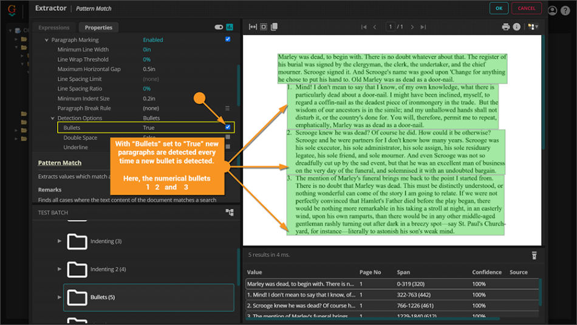Collapse the Paragraph Marking section

(47, 40)
